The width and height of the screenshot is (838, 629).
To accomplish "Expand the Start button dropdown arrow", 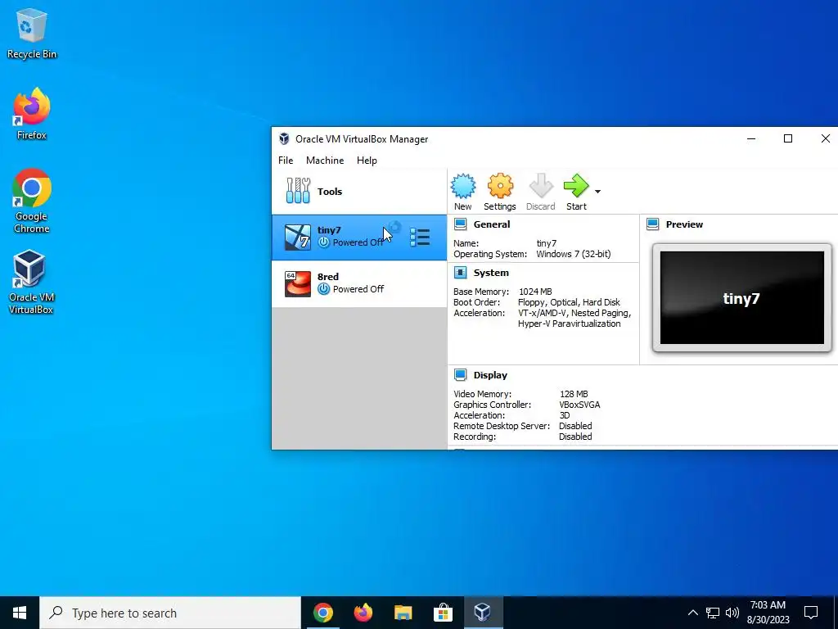I will click(597, 192).
